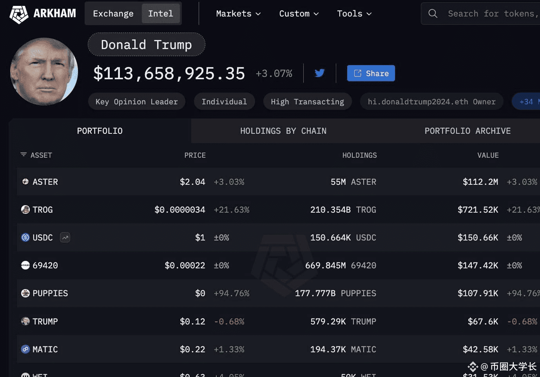540x377 pixels.
Task: Sort by the ASSET column header
Action: [41, 155]
